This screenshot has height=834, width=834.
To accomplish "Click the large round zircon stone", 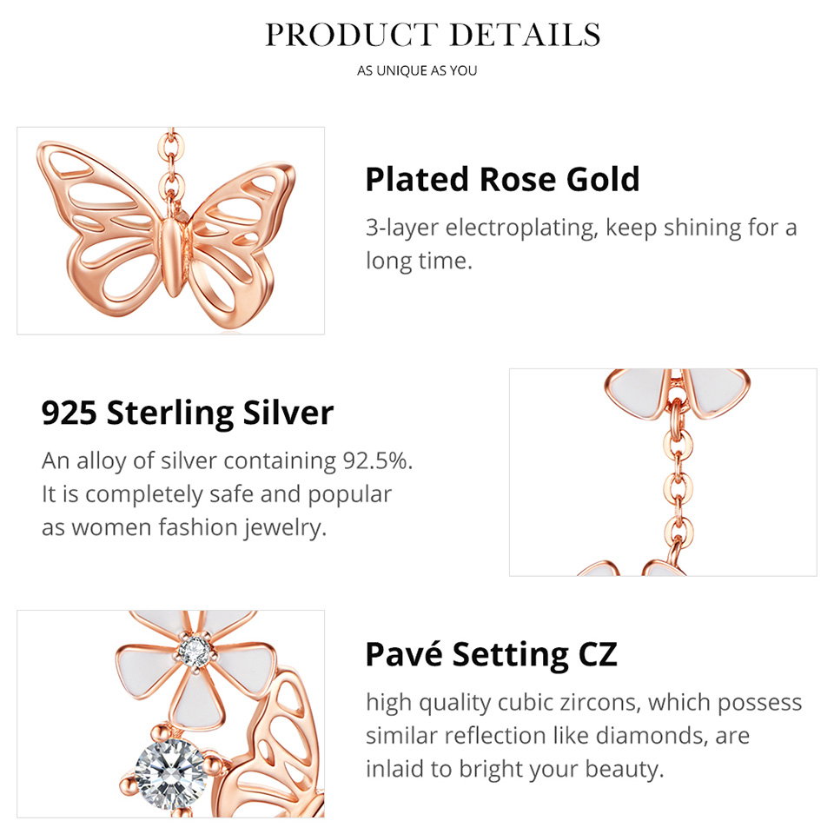I will (x=171, y=770).
